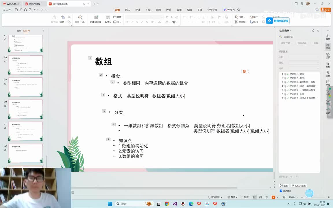Viewport: 333px width, 208px height.
Task: Click the orange 分享 share button
Action: pos(325,10)
